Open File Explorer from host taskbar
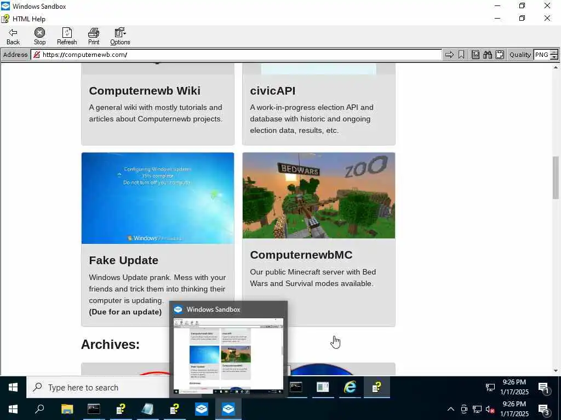 (x=67, y=409)
